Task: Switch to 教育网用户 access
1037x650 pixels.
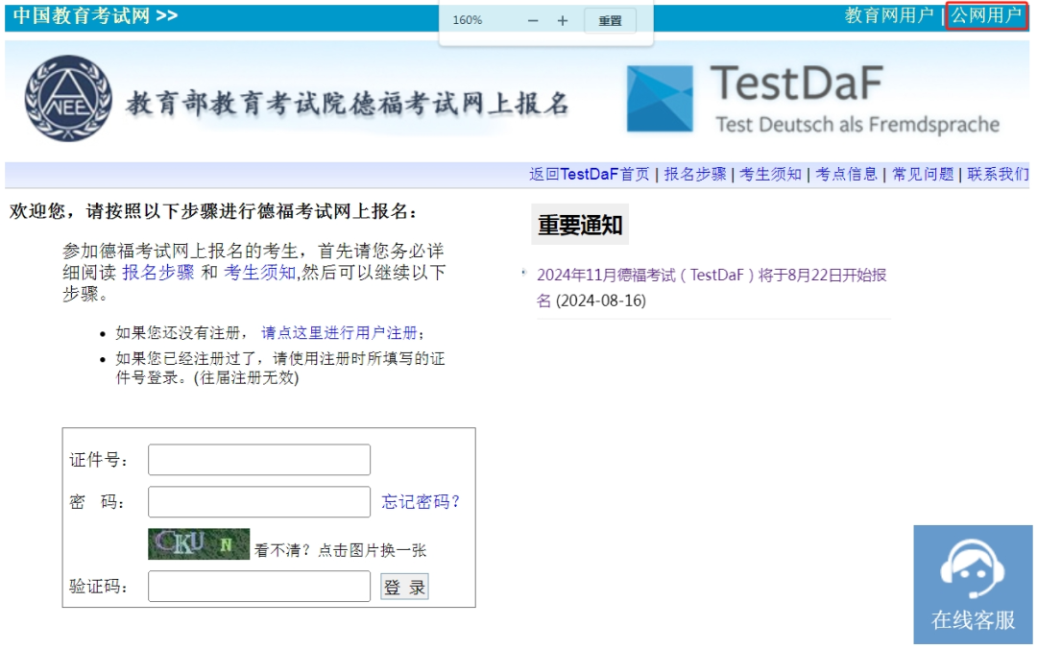Action: tap(889, 15)
